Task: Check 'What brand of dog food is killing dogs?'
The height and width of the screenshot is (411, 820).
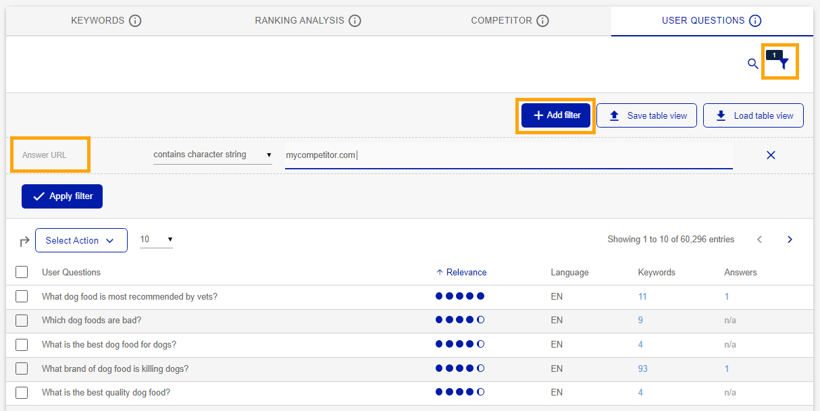Action: [22, 368]
